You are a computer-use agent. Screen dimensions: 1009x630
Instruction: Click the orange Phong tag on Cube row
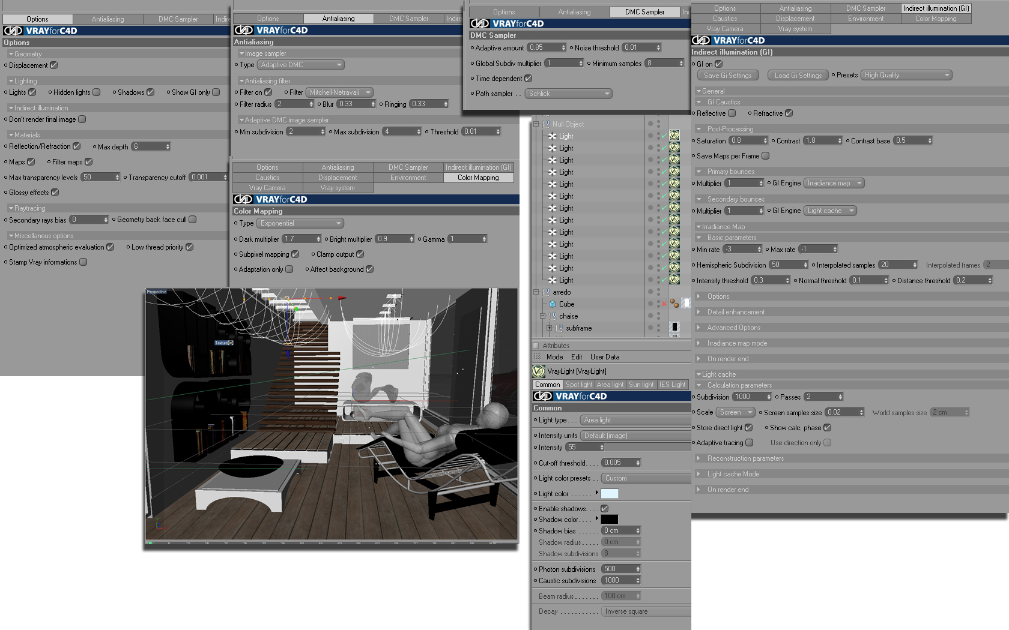674,304
